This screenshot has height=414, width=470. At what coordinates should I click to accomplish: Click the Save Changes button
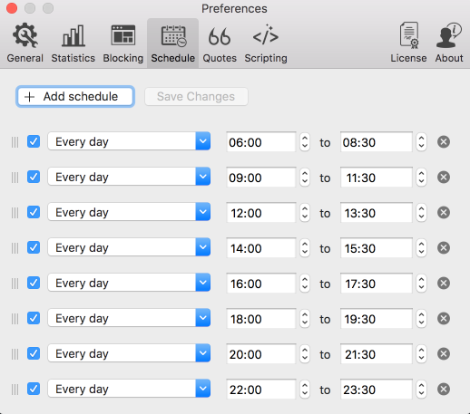196,97
